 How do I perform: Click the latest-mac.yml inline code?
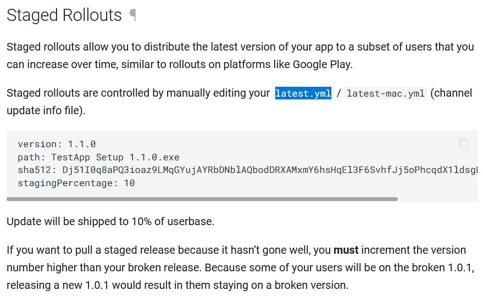click(386, 93)
